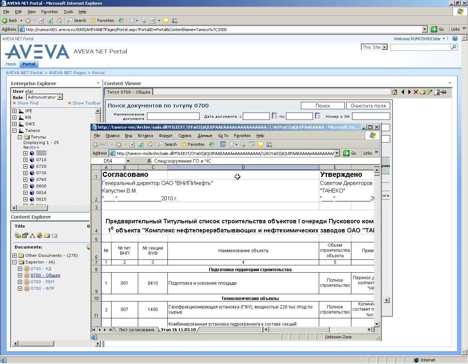Image resolution: width=468 pixels, height=364 pixels.
Task: Open the Role Administrator dropdown
Action: (60, 97)
